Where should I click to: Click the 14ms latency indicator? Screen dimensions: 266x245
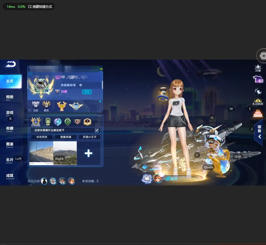click(x=11, y=6)
